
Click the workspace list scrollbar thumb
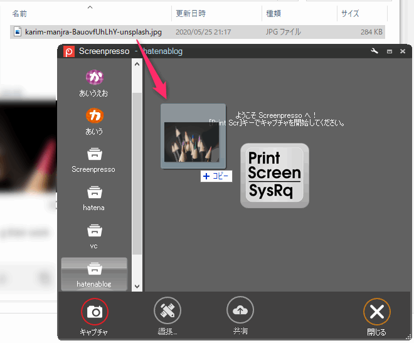pyautogui.click(x=137, y=174)
